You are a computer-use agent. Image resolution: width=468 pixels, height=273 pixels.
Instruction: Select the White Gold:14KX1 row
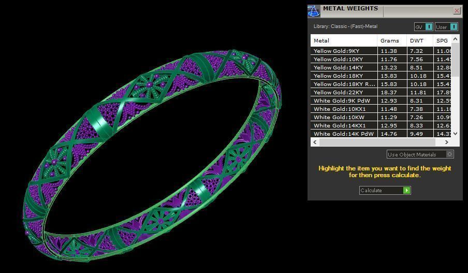pos(381,126)
